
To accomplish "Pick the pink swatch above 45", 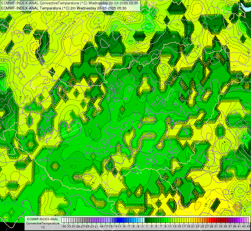I will pyautogui.click(x=247, y=220).
